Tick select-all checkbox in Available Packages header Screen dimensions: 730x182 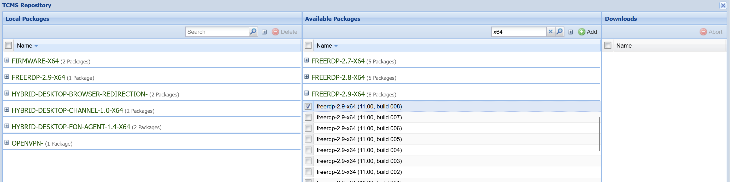tap(308, 45)
